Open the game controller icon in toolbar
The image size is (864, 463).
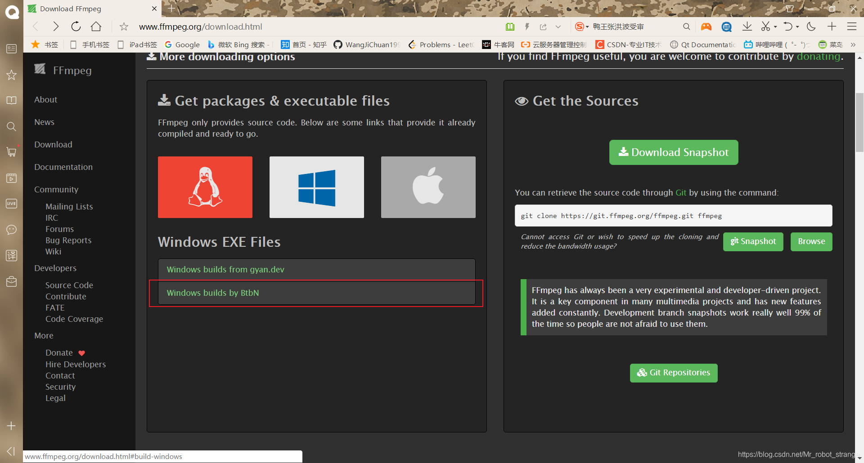click(706, 27)
